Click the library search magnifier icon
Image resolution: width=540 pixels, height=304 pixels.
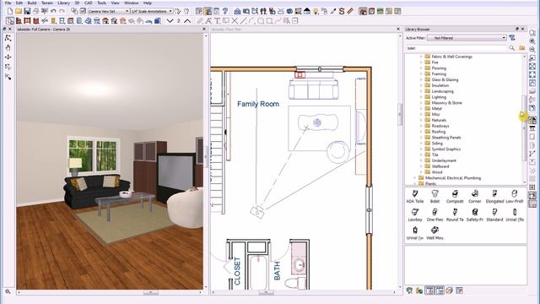point(512,48)
